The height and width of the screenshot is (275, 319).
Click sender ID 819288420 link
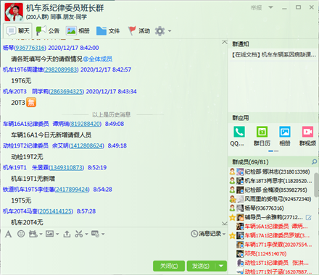tap(86, 124)
